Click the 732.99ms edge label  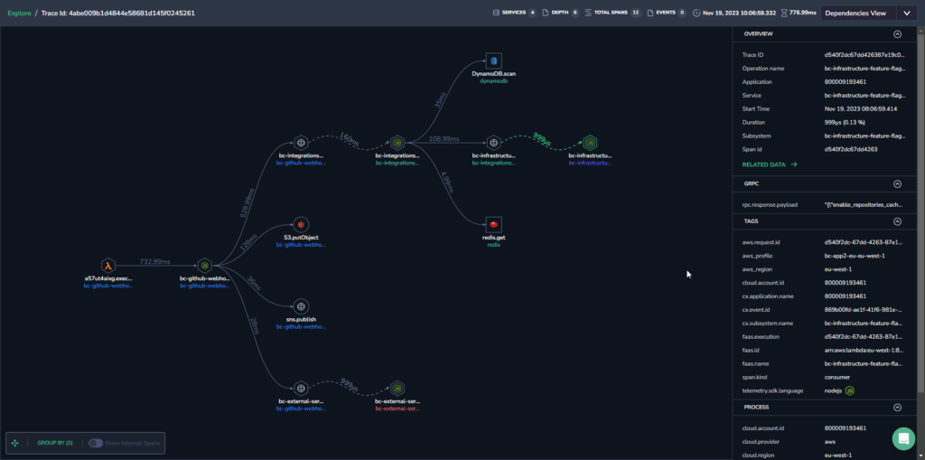pyautogui.click(x=154, y=261)
